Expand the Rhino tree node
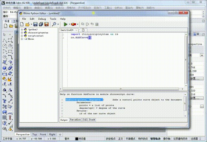The height and width of the screenshot is (142, 207). [22, 39]
